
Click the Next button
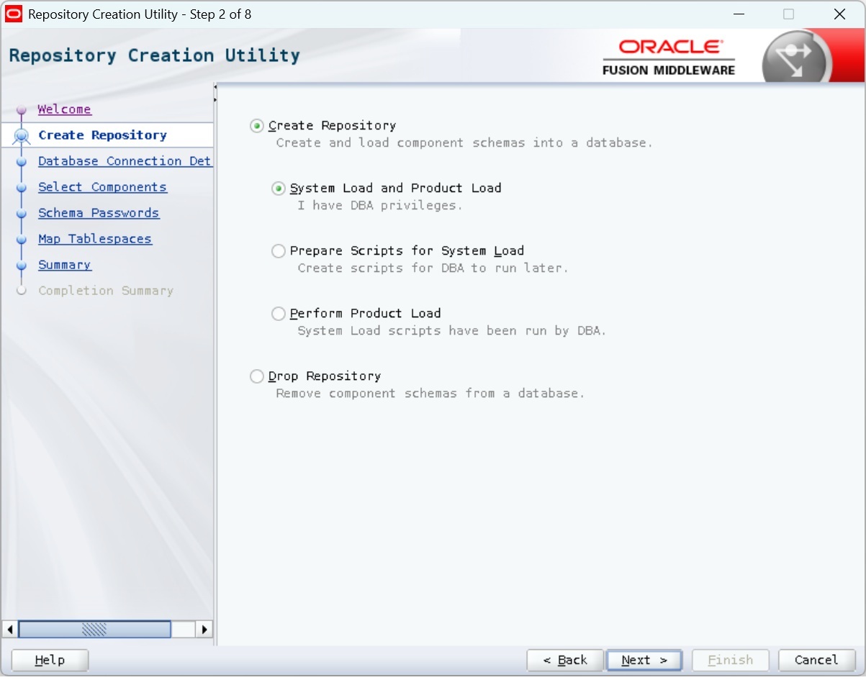644,661
